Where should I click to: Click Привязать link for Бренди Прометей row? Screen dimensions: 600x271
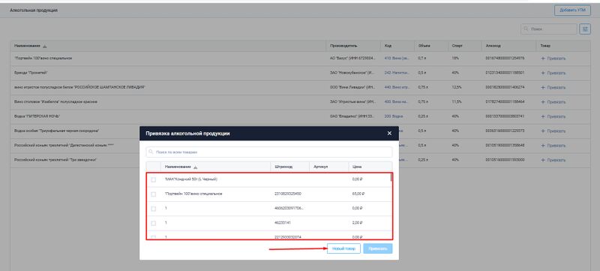click(553, 73)
